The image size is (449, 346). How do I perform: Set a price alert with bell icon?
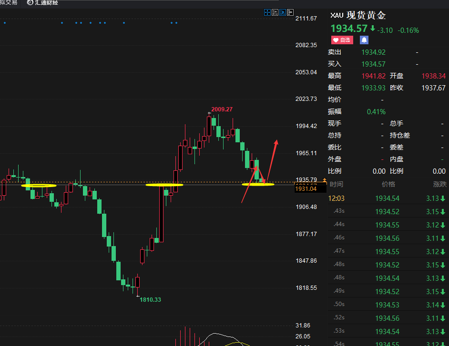point(364,40)
